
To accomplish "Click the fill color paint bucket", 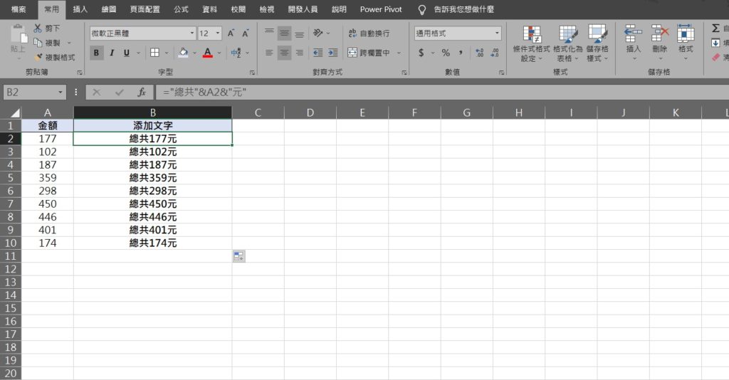I will (183, 53).
